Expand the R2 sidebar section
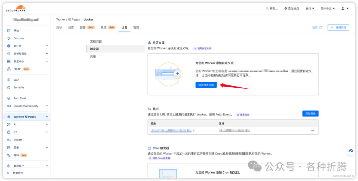Image resolution: width=358 pixels, height=181 pixels. pos(47,132)
